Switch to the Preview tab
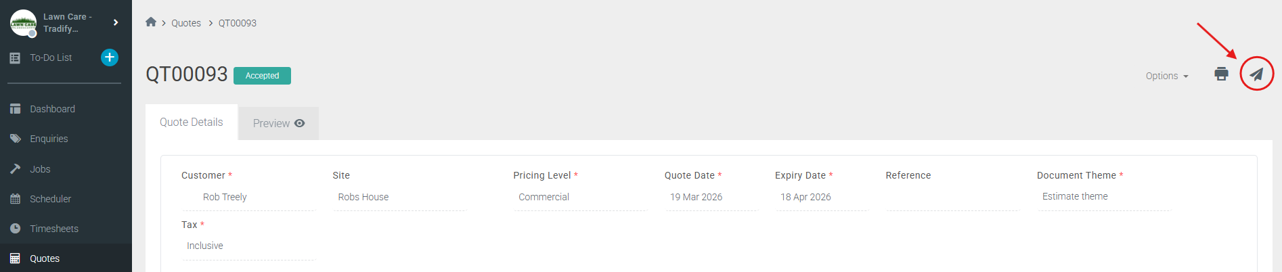1282x272 pixels. (278, 123)
